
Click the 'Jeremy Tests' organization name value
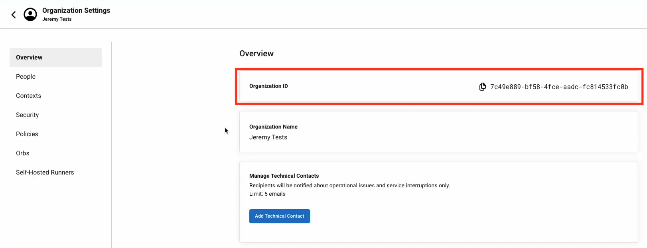(x=268, y=137)
